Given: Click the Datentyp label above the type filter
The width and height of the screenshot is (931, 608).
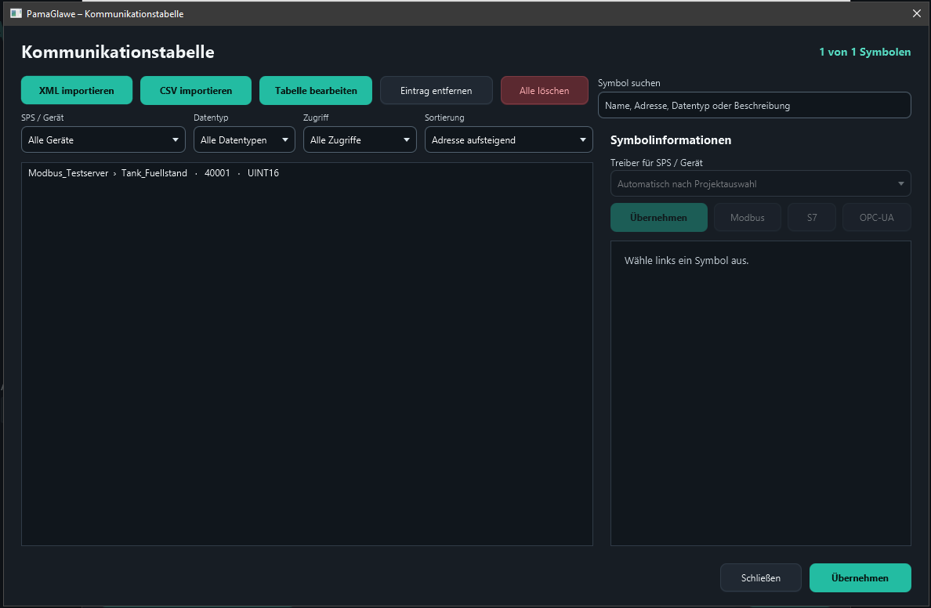Looking at the screenshot, I should [211, 117].
